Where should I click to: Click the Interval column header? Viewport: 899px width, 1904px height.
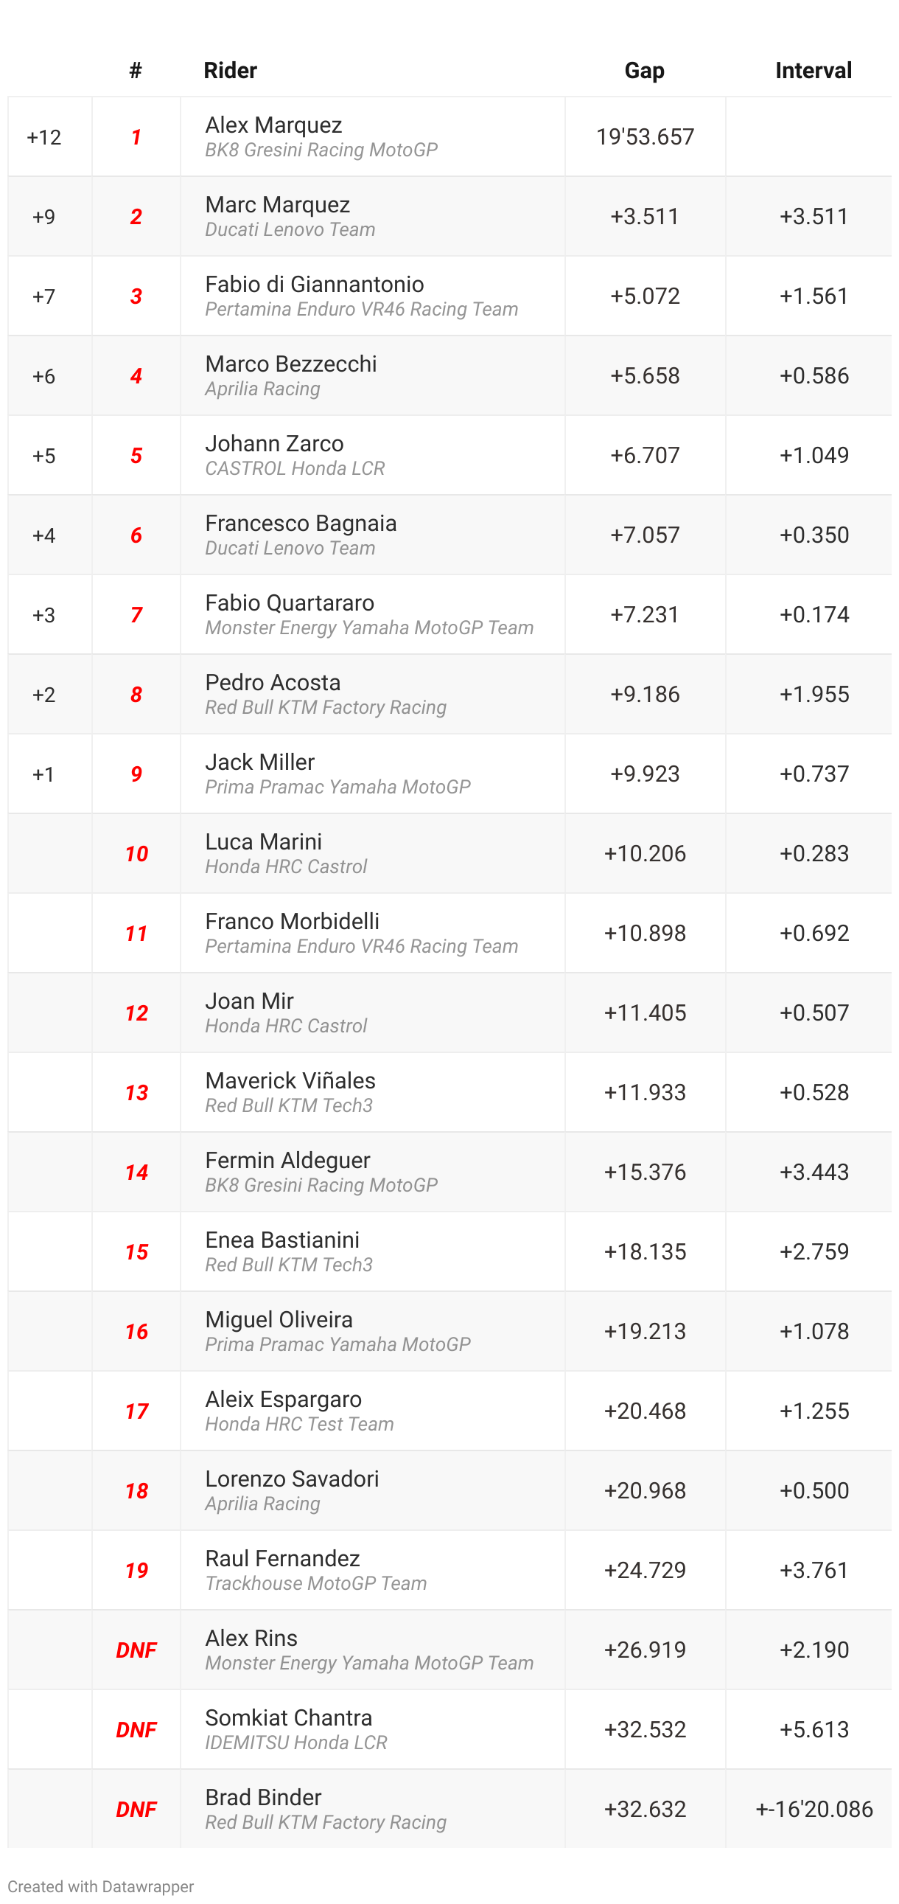[813, 70]
